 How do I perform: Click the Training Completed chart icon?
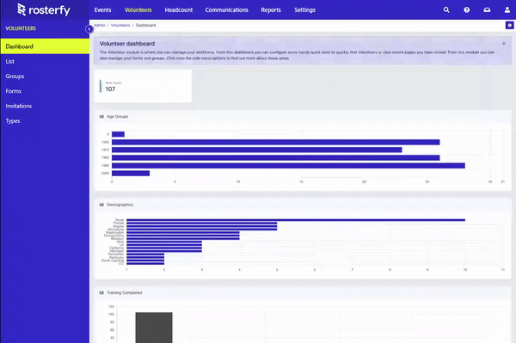(x=101, y=292)
